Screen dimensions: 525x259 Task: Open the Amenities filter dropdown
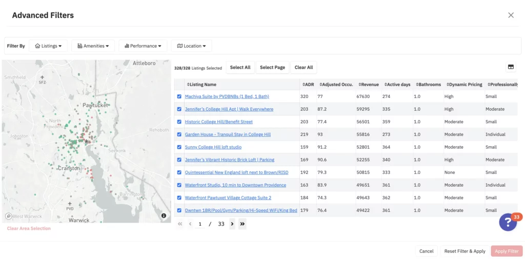pos(93,46)
